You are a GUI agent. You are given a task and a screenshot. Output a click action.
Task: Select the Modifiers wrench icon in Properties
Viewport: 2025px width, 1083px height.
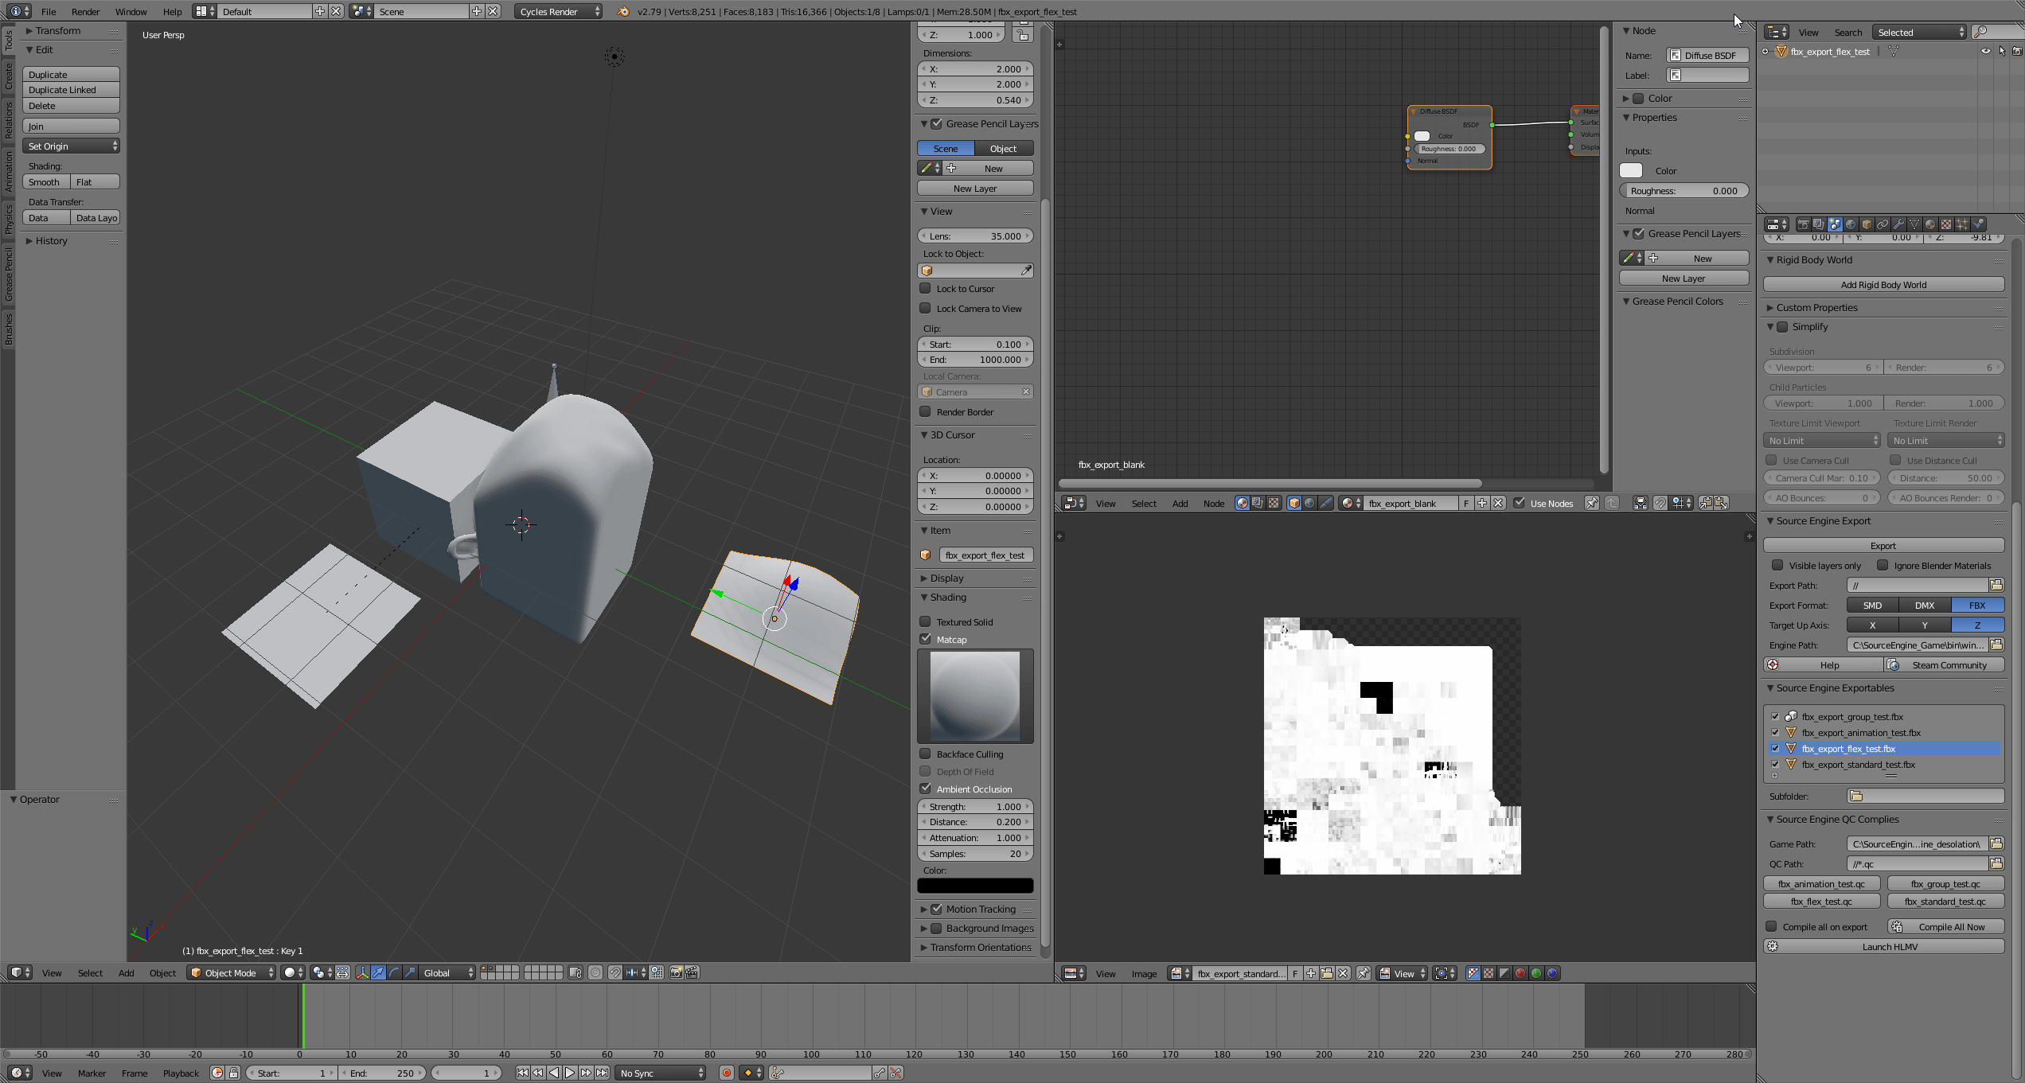point(1898,224)
